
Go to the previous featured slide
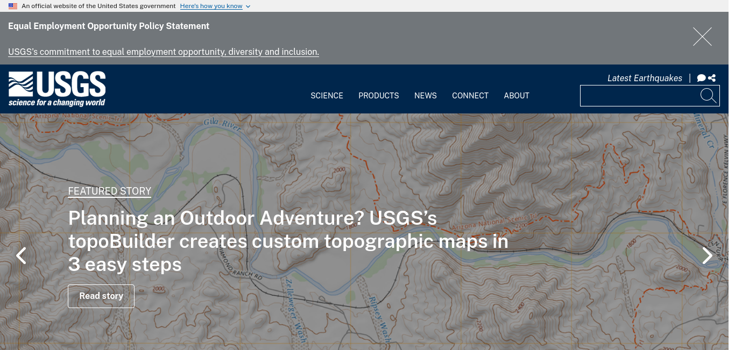click(x=21, y=255)
